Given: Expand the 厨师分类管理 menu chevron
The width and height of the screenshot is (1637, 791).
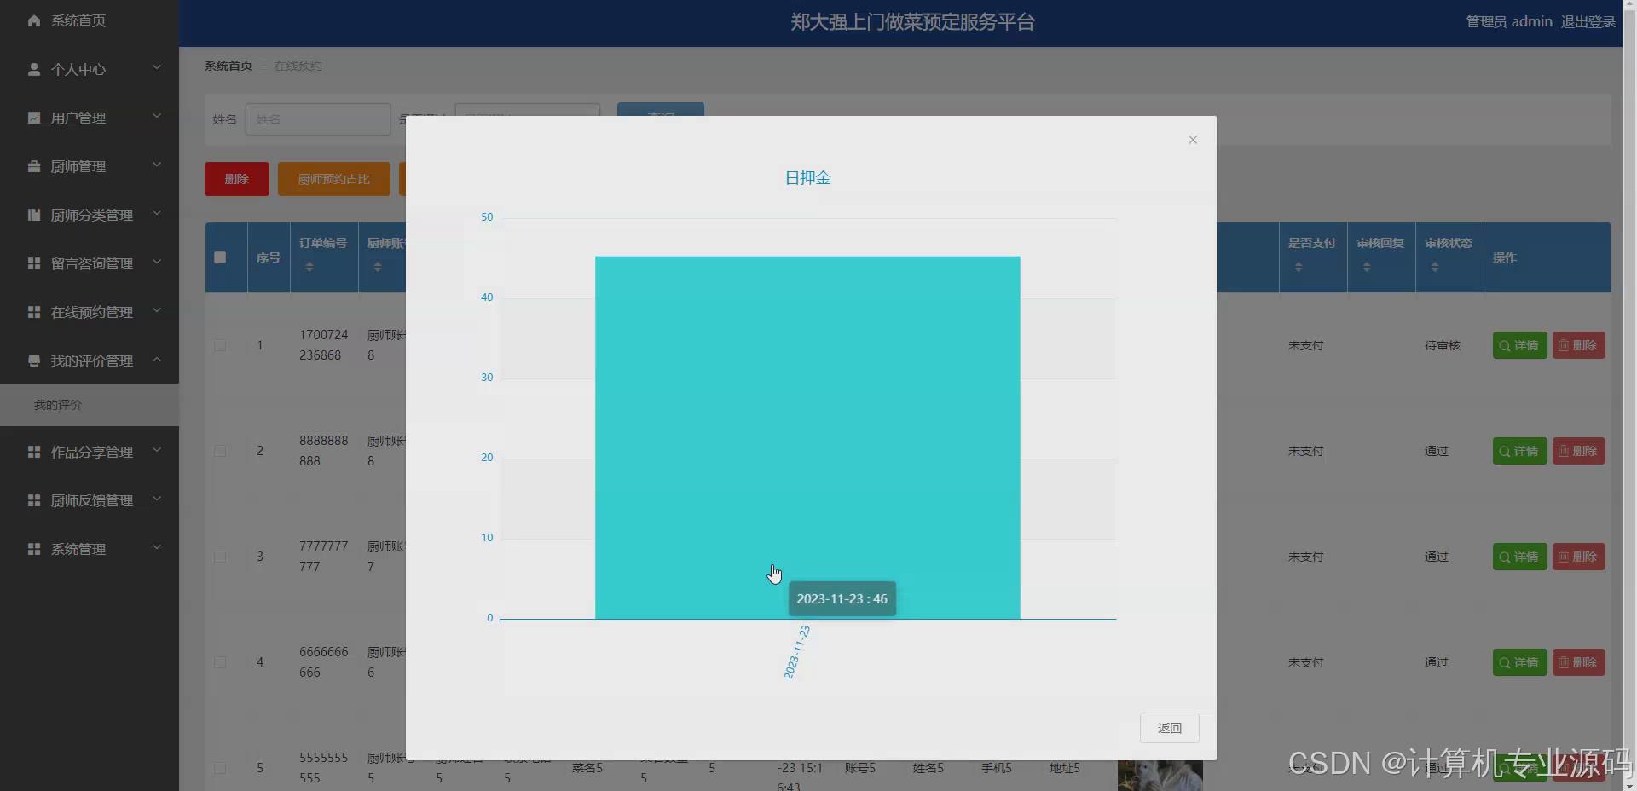Looking at the screenshot, I should [x=157, y=213].
